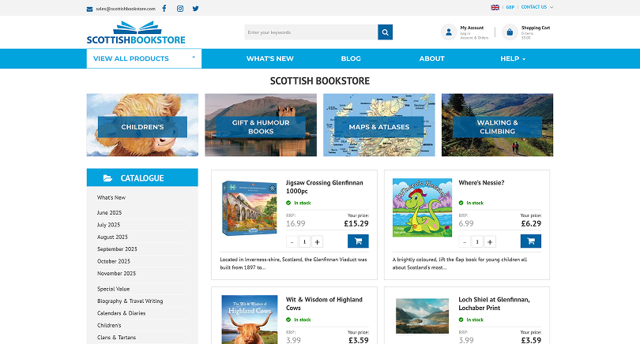The width and height of the screenshot is (640, 344).
Task: Open the My Account user icon
Action: click(448, 32)
